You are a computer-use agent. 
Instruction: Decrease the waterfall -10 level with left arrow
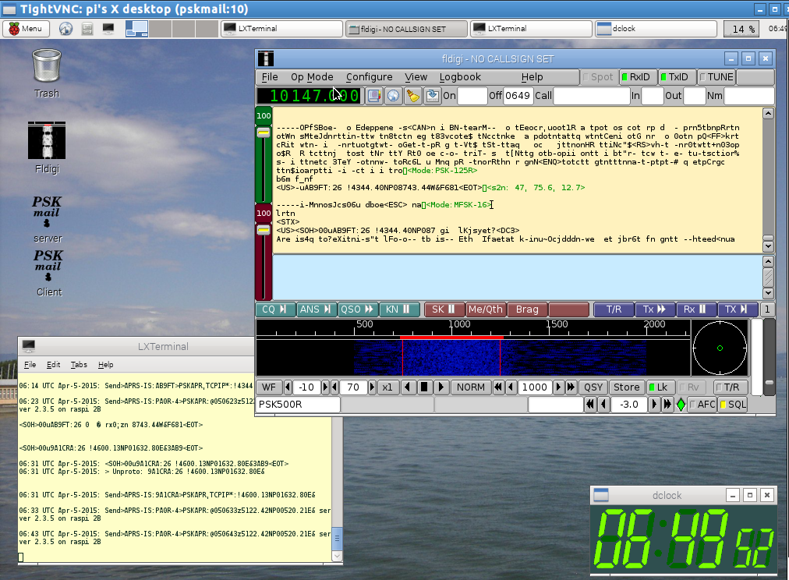click(x=288, y=387)
